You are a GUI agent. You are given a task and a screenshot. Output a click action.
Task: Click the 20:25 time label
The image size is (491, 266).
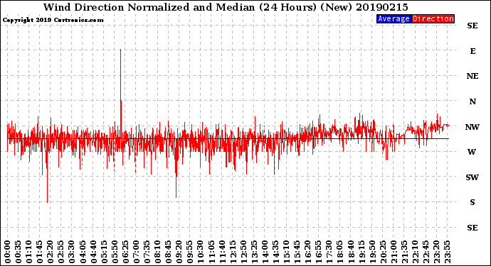[383, 252]
